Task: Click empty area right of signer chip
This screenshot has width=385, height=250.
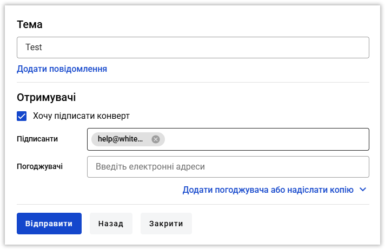Action: tap(267, 139)
